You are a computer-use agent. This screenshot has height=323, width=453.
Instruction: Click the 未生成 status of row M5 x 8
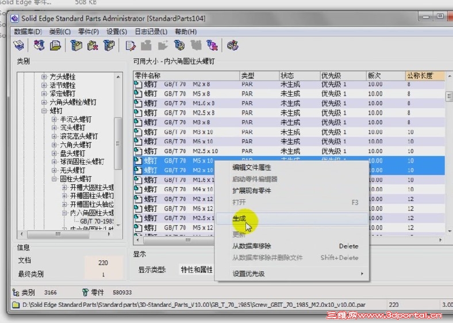coord(290,94)
